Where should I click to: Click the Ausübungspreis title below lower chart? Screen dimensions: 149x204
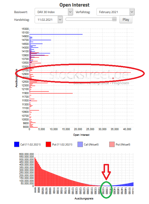coord(84,199)
